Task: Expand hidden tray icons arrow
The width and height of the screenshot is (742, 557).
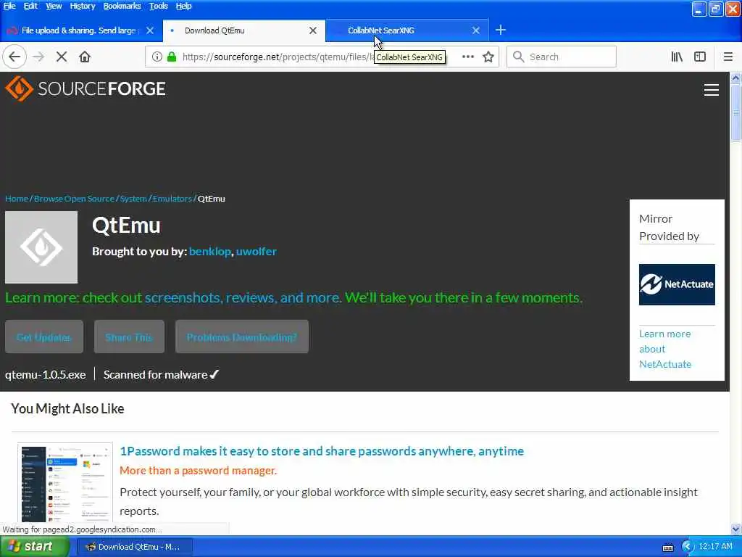Action: point(687,547)
